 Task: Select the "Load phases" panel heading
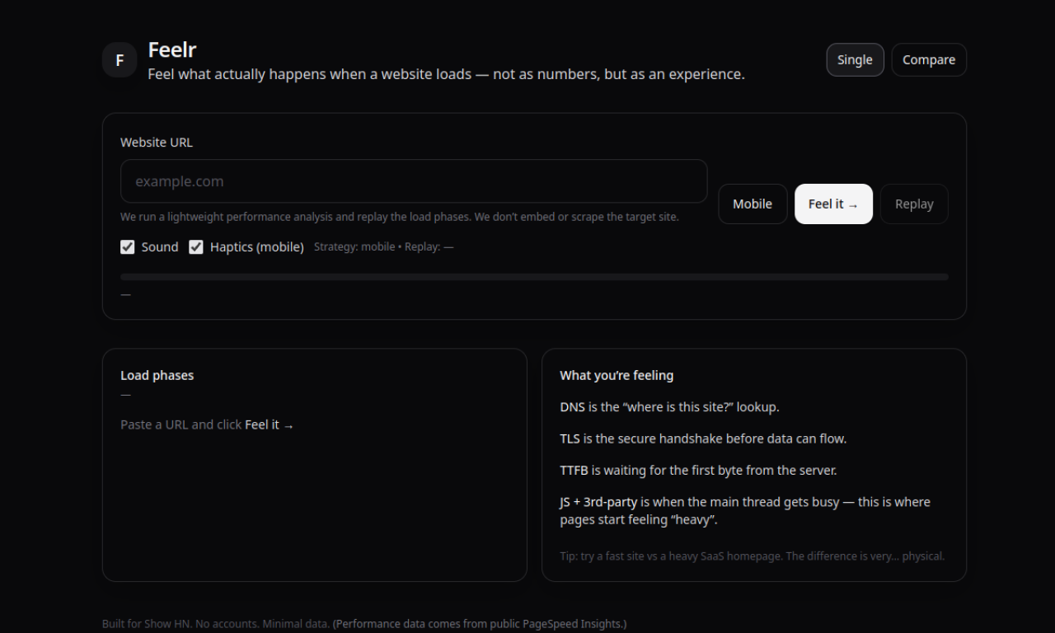coord(157,376)
